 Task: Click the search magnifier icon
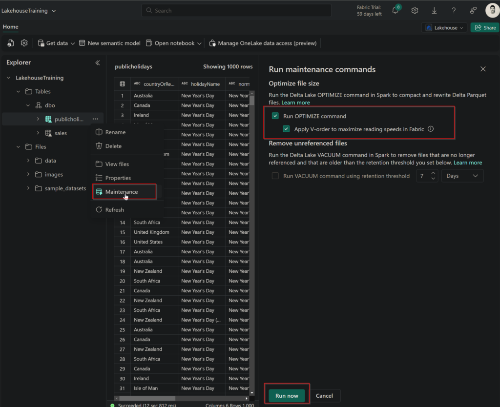point(149,11)
